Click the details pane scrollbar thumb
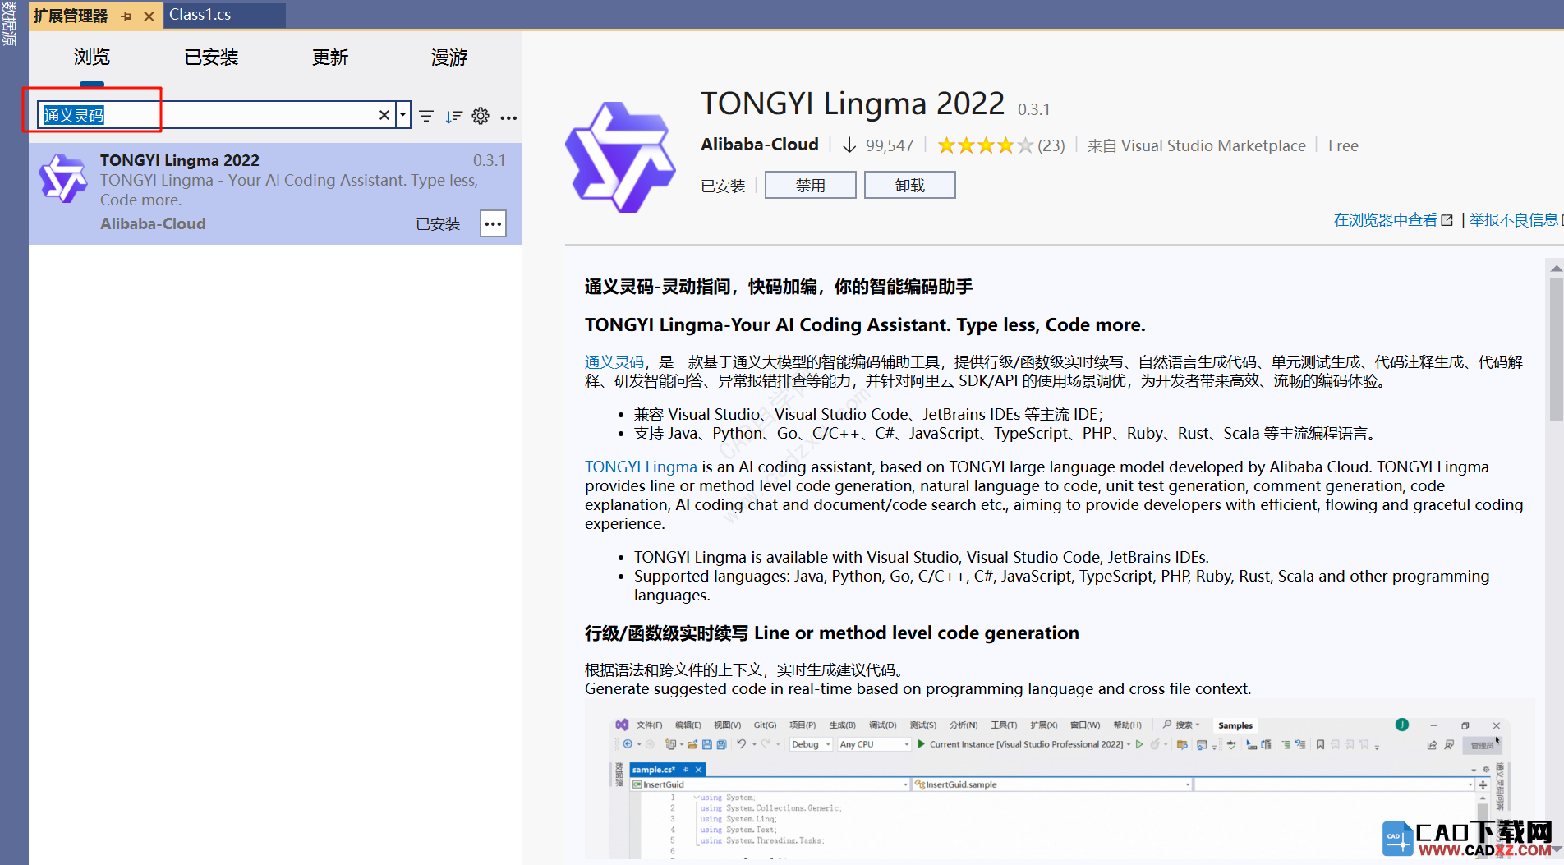1564x865 pixels. point(1556,349)
